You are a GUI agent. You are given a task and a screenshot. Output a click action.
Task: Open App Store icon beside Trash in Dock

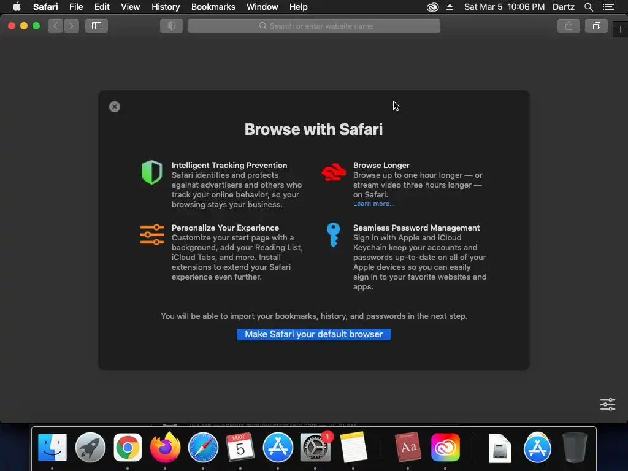click(537, 447)
